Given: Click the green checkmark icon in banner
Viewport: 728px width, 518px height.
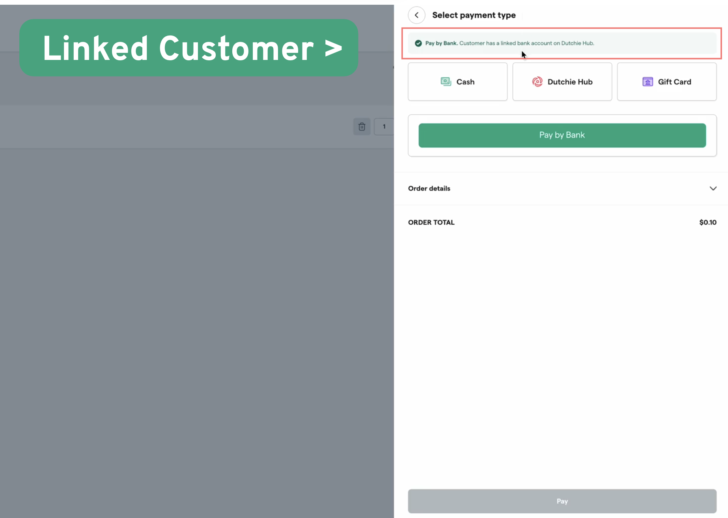Looking at the screenshot, I should coord(418,43).
